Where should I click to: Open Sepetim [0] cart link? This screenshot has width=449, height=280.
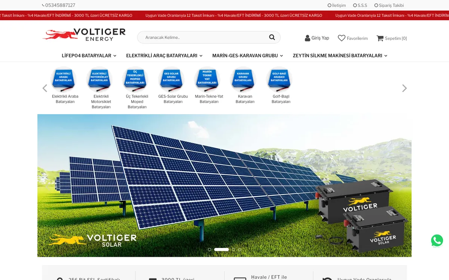click(x=396, y=38)
